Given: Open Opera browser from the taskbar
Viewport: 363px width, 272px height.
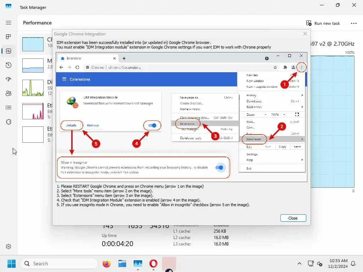Looking at the screenshot, I should coord(153,263).
